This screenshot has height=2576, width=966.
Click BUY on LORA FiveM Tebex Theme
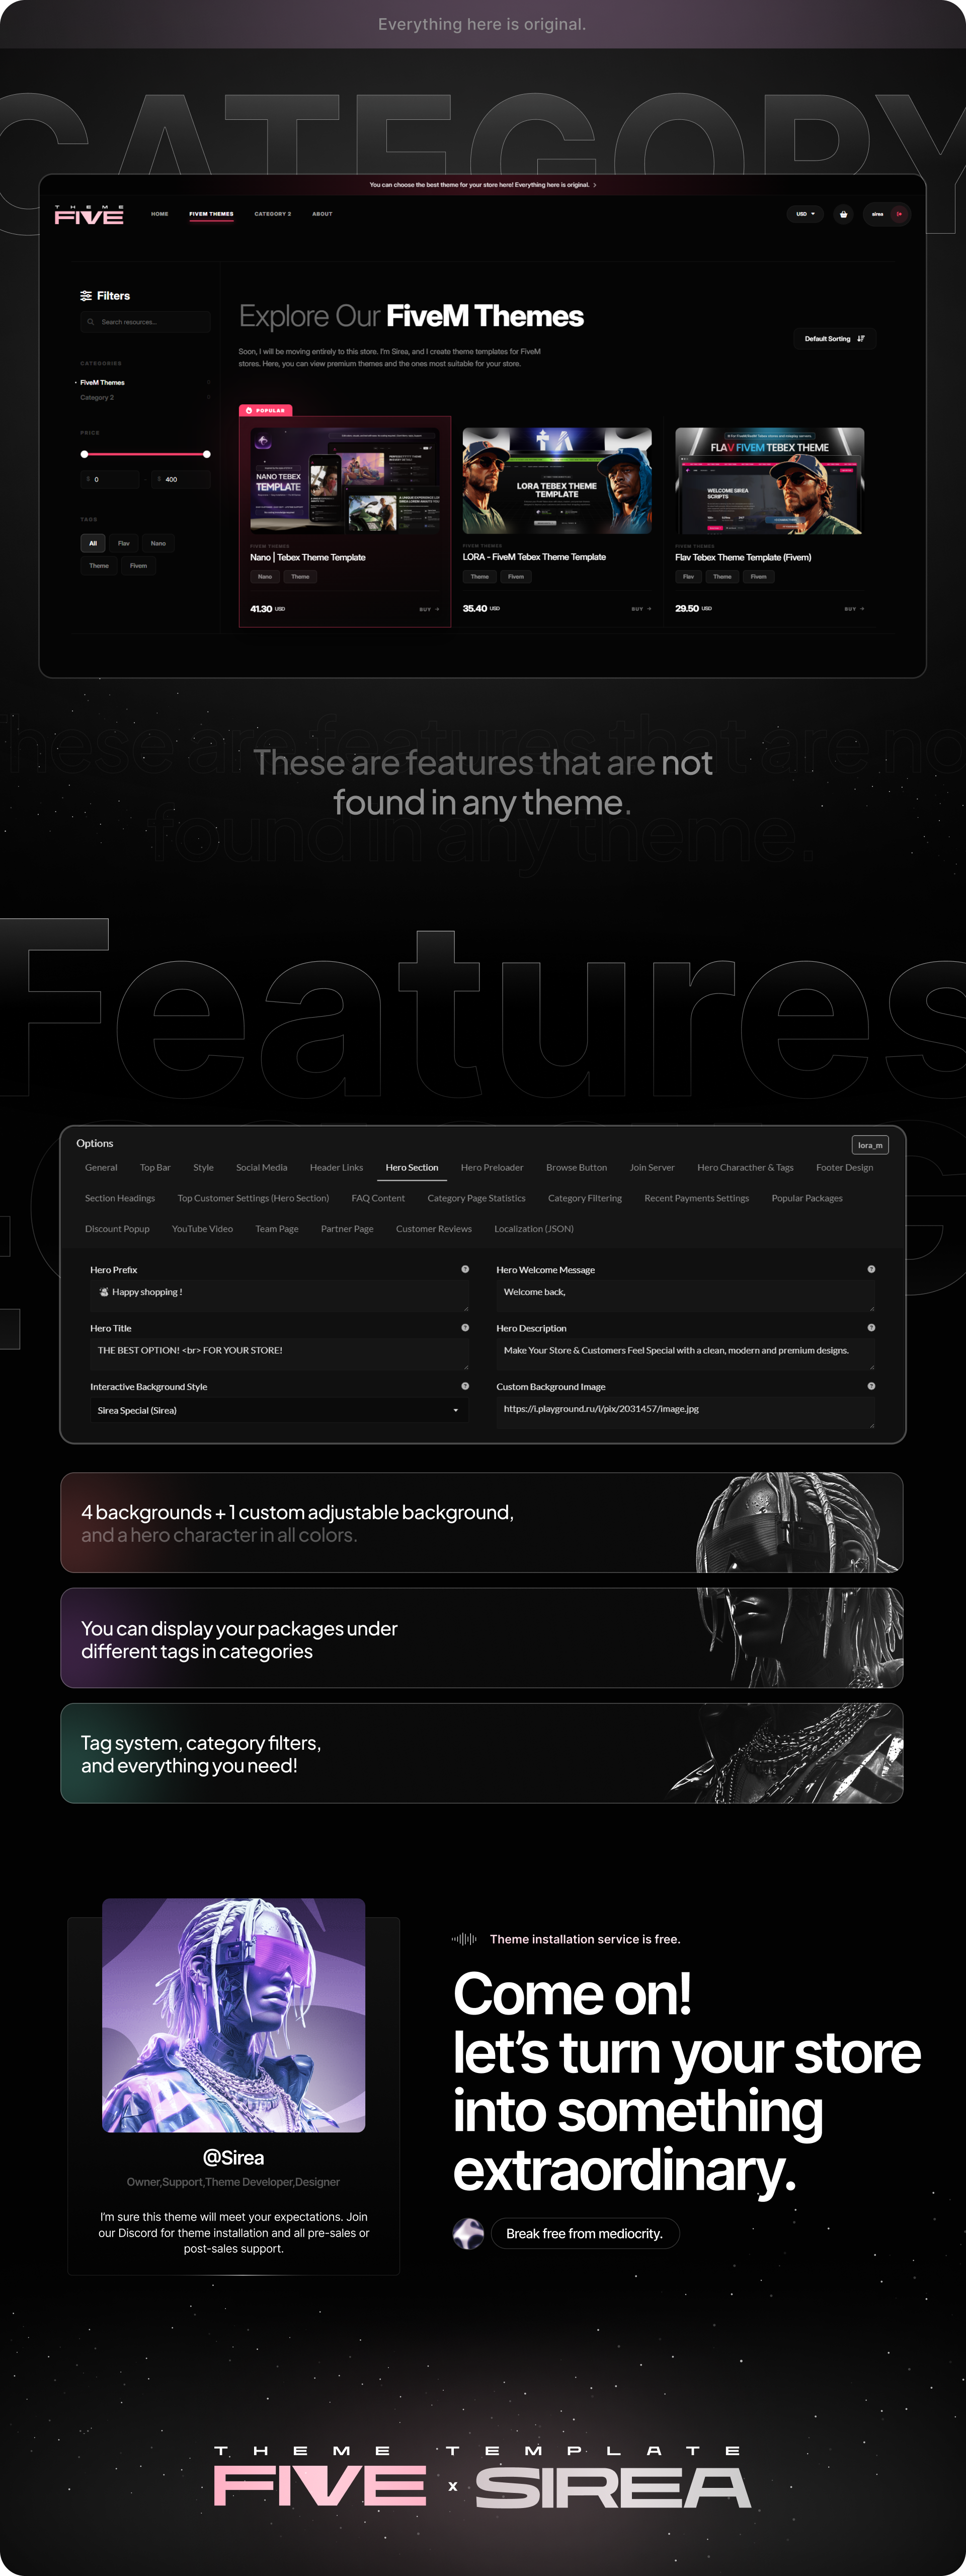tap(641, 609)
